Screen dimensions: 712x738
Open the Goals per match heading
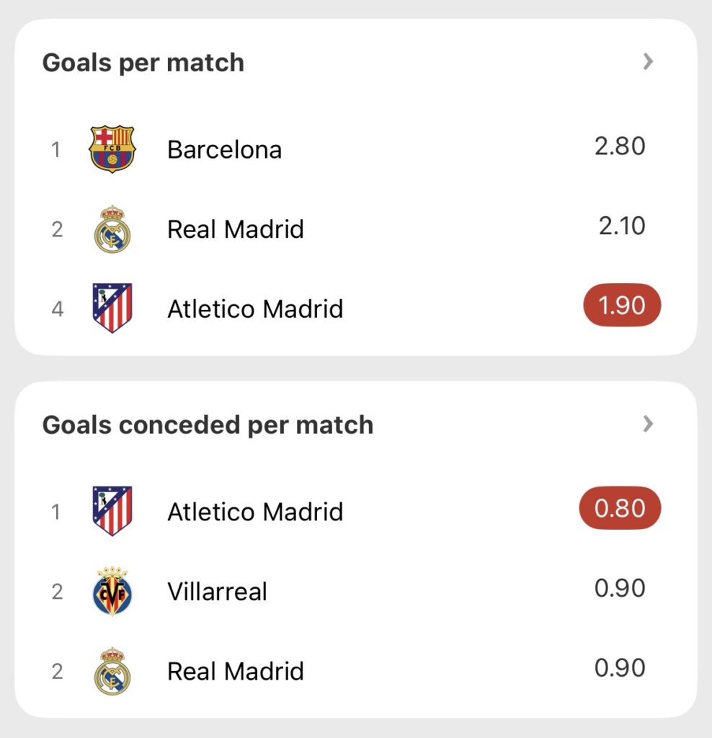point(143,63)
